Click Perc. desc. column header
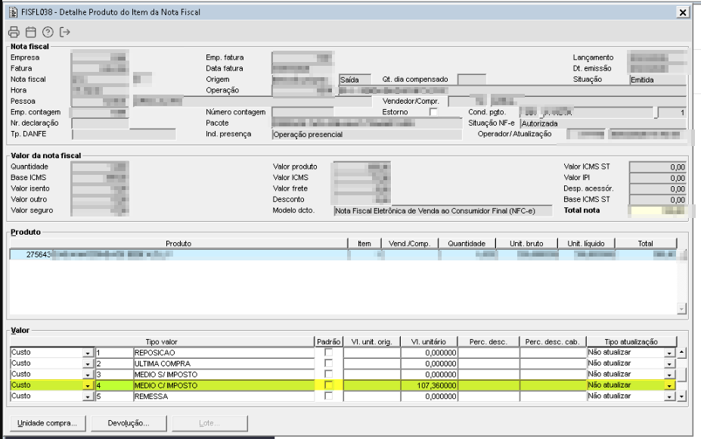 (489, 341)
